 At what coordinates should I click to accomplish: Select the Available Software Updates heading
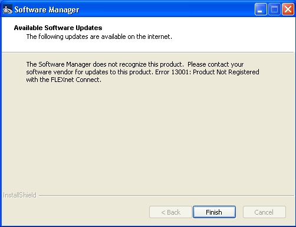58,28
